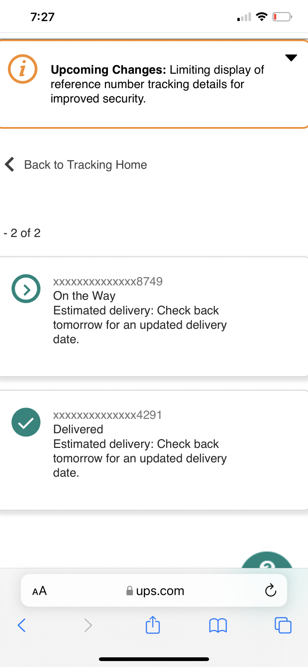Viewport: 308px width, 667px height.
Task: Open the On the Way arrow icon
Action: pos(26,289)
